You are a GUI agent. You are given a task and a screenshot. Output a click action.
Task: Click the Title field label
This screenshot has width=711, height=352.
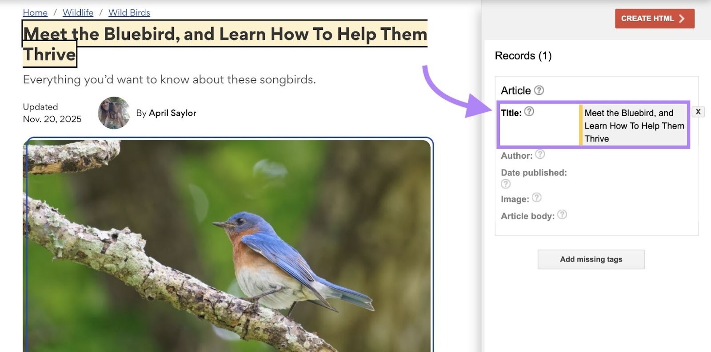pos(511,113)
